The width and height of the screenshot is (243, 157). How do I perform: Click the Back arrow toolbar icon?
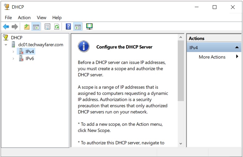click(6, 27)
